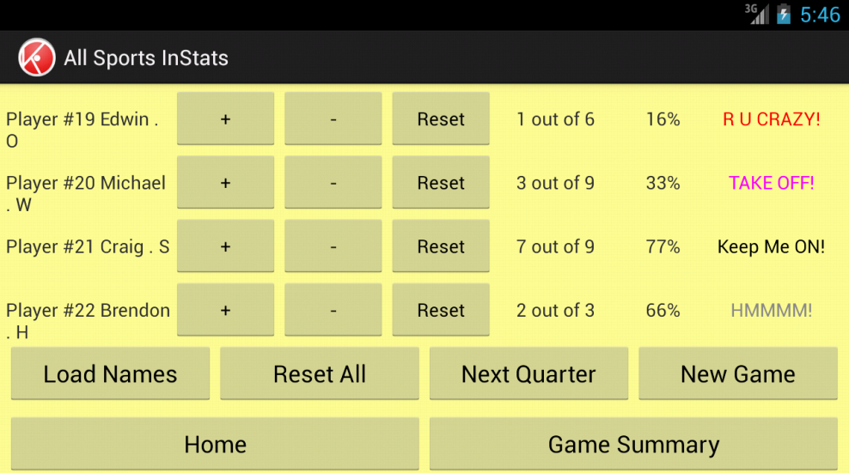Reset Player #21 Craig's row
Image resolution: width=849 pixels, height=473 pixels.
441,246
